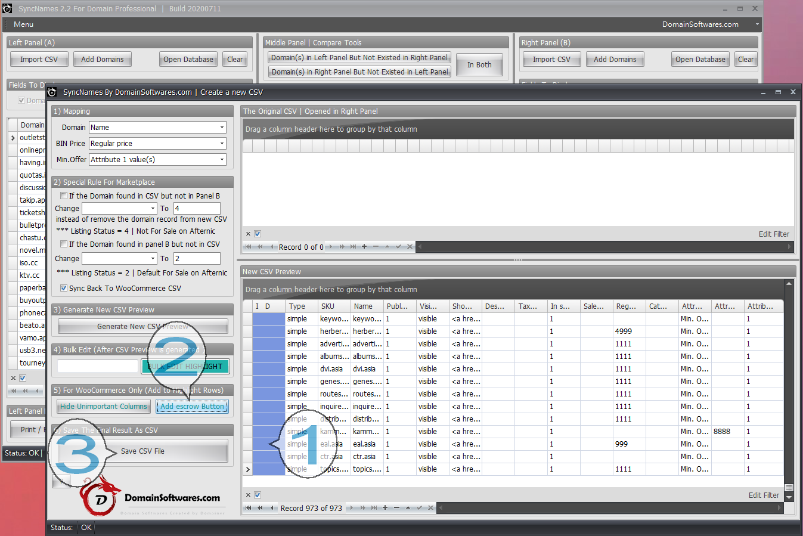Go to last record in New CSV Preview navigator
The image size is (803, 536).
(x=374, y=508)
